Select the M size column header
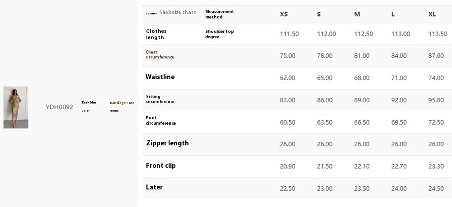452x207 pixels. tap(357, 14)
